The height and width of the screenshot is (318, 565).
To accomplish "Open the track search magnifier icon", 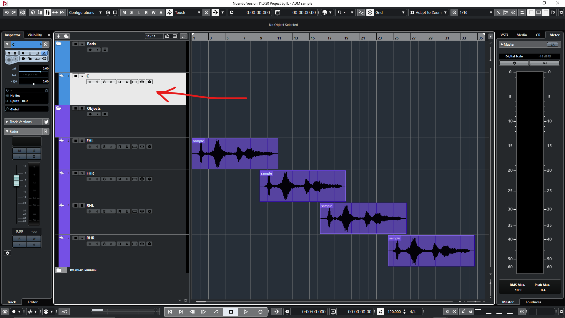I will coord(184,36).
